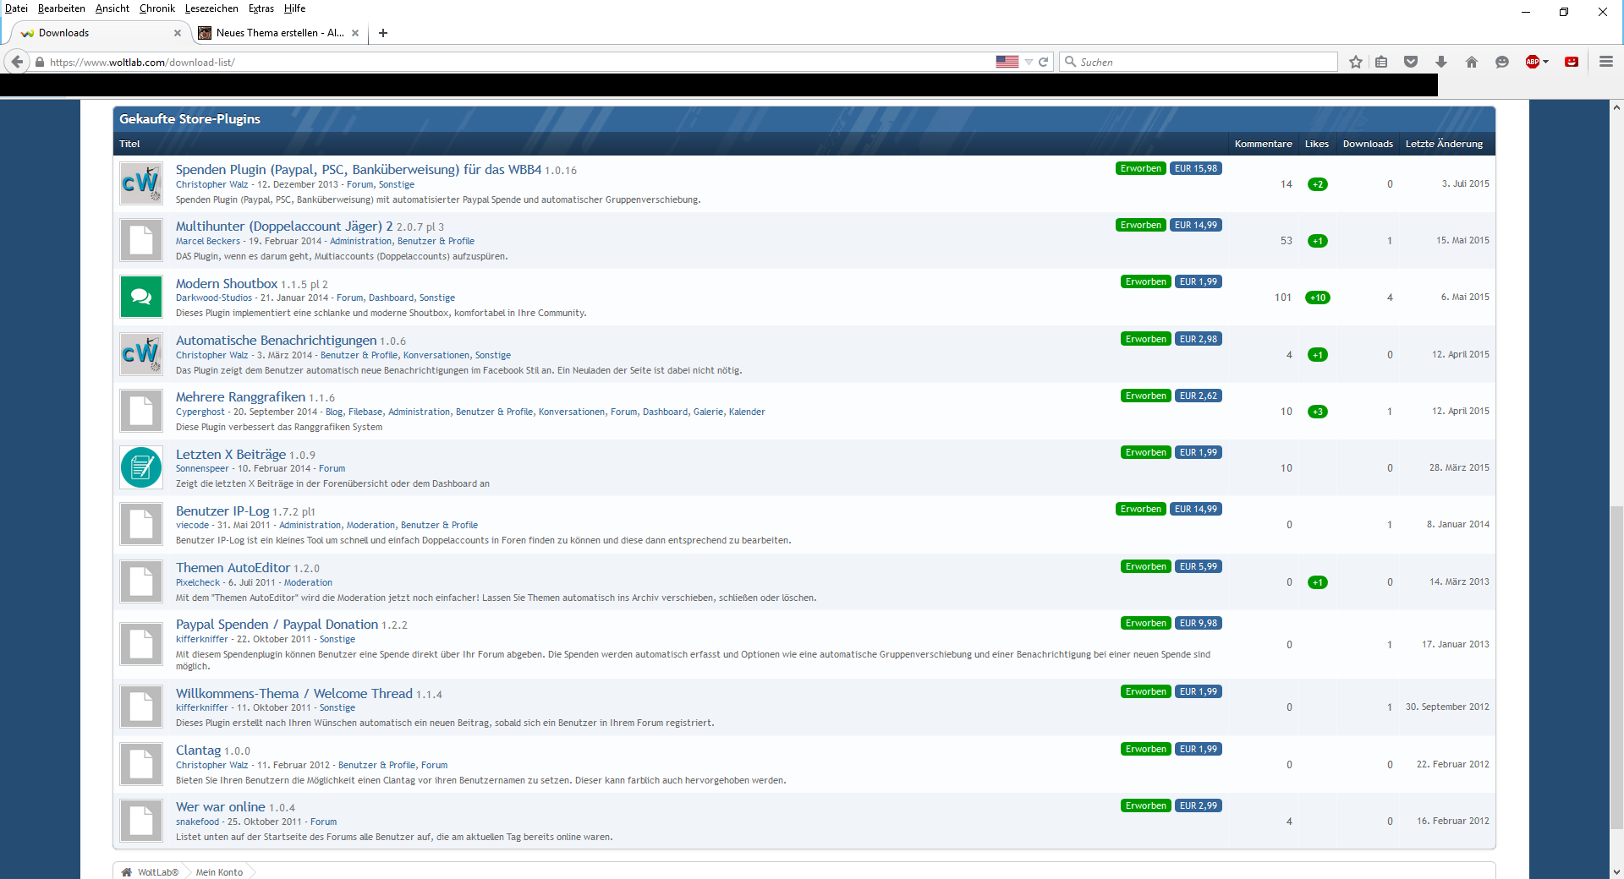Viewport: 1624px width, 879px height.
Task: Bookmark this page with the star icon
Action: pyautogui.click(x=1356, y=62)
